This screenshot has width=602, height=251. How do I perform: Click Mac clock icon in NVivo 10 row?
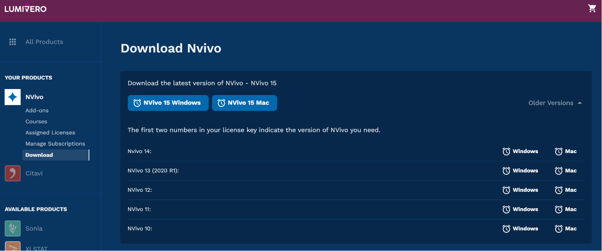559,229
